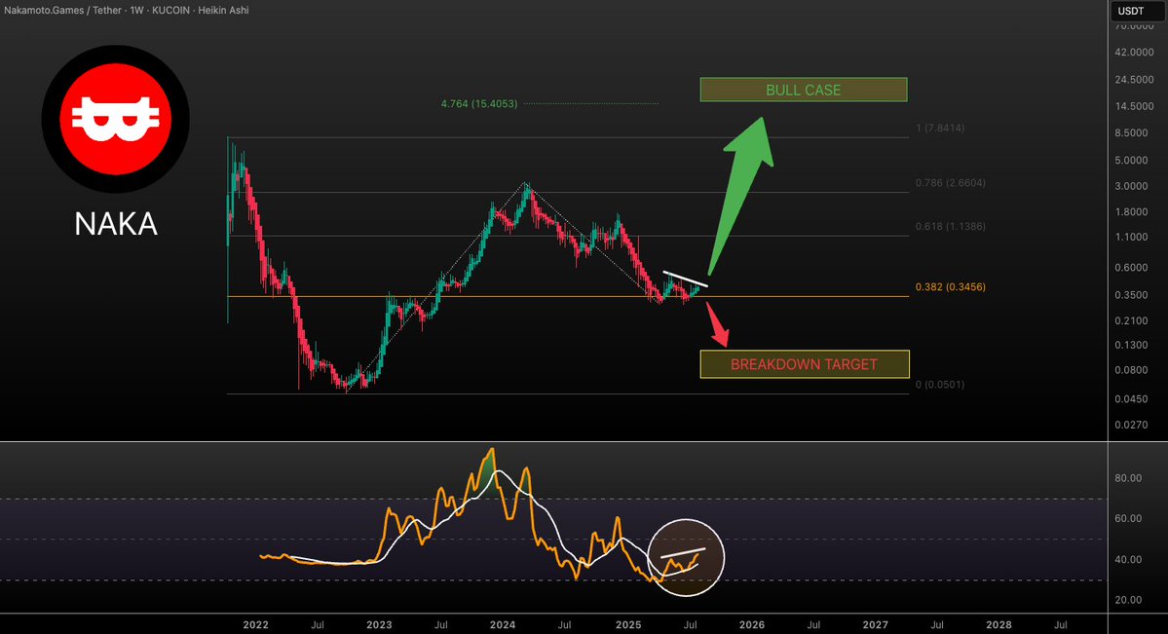The height and width of the screenshot is (634, 1168).
Task: Click the 1 (7.8414) fib level label
Action: pyautogui.click(x=940, y=129)
